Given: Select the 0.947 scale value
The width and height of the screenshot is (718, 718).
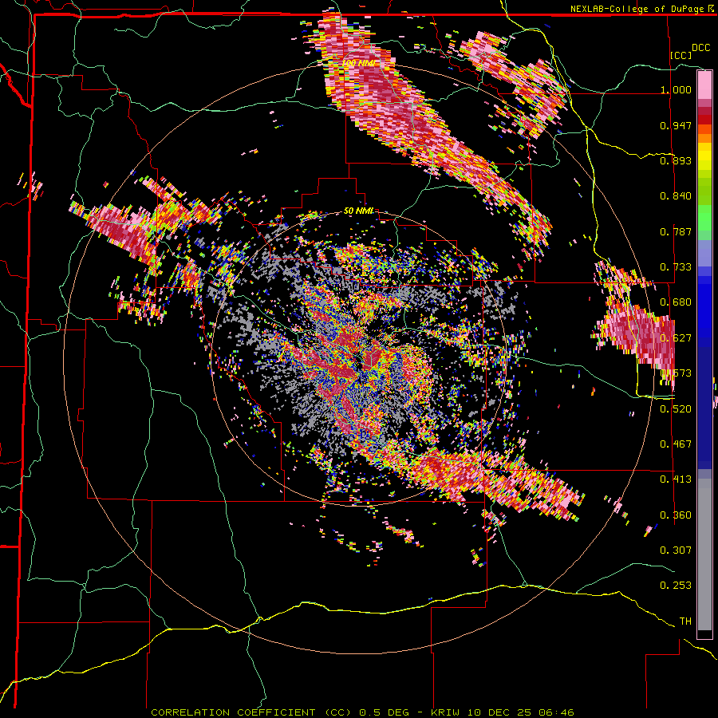Looking at the screenshot, I should (676, 125).
